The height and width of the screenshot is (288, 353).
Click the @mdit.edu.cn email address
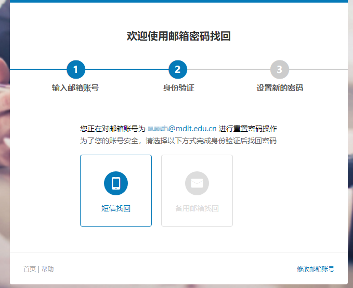(182, 129)
